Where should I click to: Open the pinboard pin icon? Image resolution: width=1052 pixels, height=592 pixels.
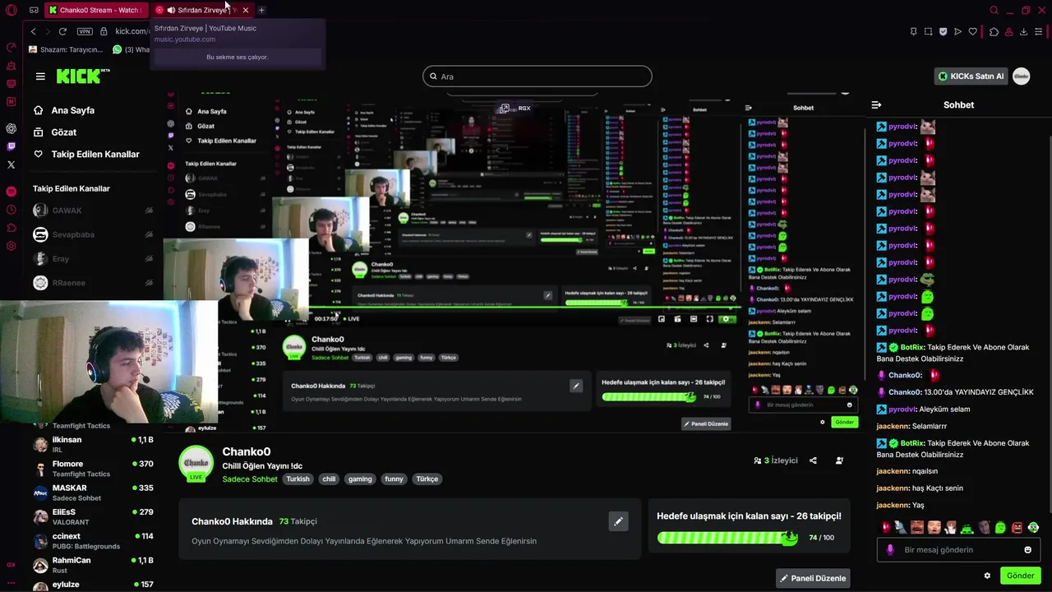[913, 31]
